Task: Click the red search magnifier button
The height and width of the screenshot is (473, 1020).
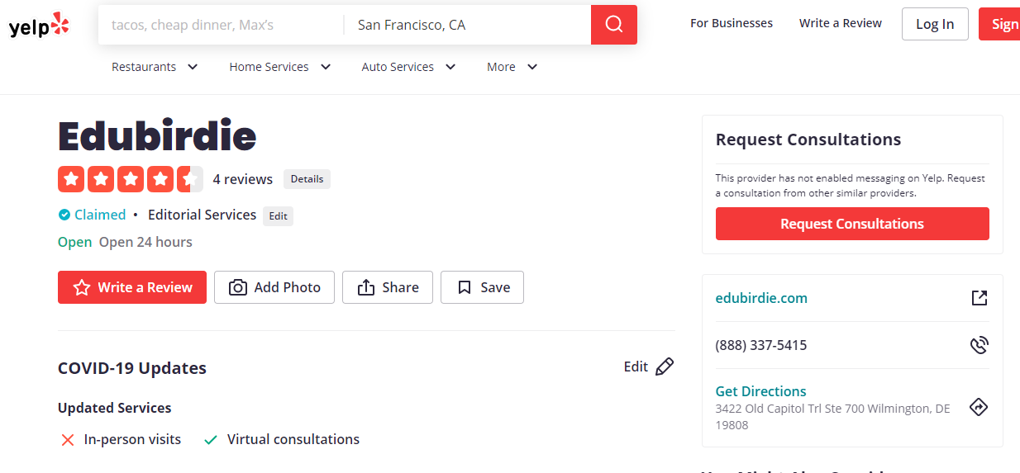Action: coord(614,25)
